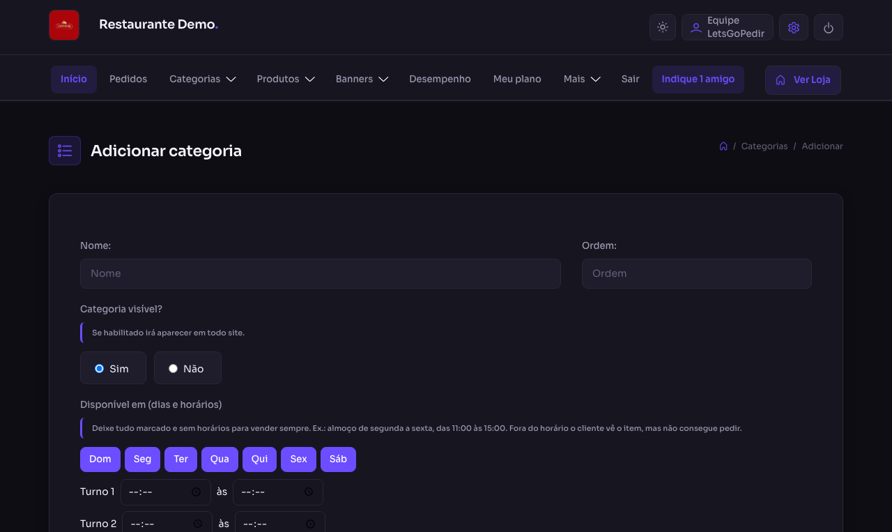This screenshot has height=532, width=892.
Task: Click the power logout icon
Action: 829,27
